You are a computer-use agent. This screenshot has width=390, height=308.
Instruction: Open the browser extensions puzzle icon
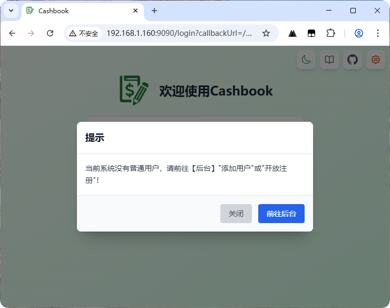330,33
